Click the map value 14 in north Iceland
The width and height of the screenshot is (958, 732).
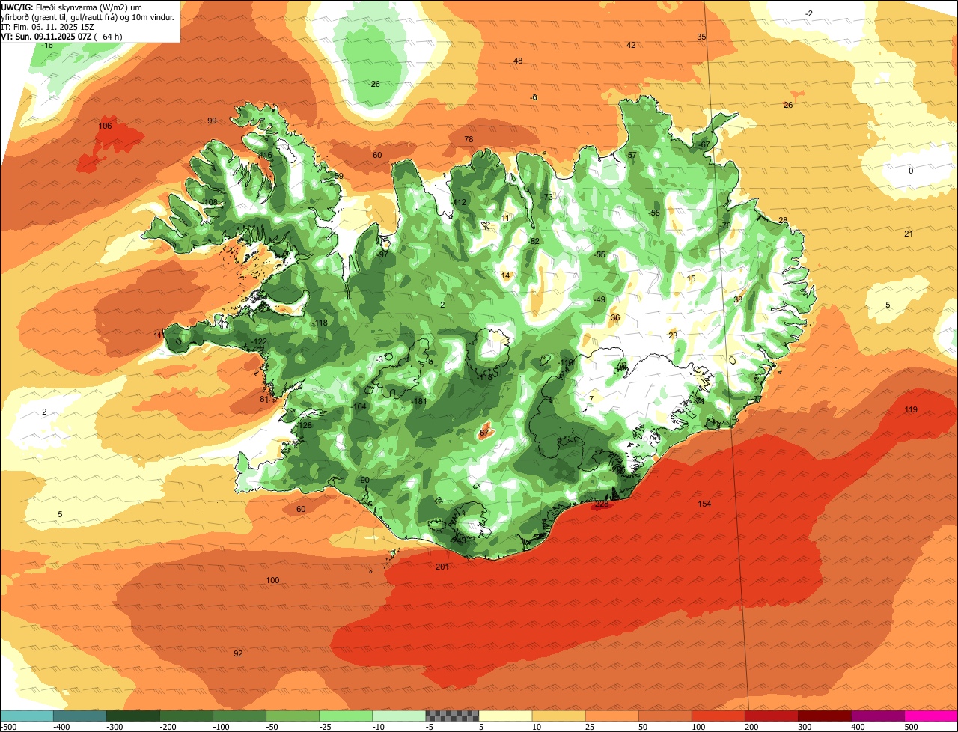(x=505, y=275)
